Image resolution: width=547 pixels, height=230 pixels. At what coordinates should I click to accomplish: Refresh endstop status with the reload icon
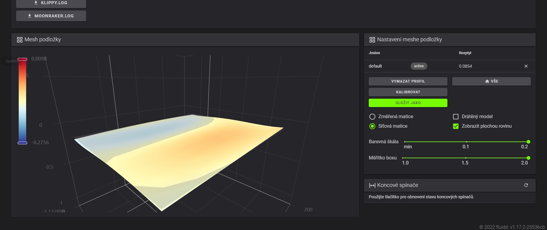[526, 185]
